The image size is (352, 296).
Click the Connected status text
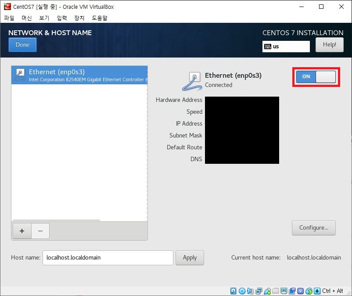click(x=219, y=85)
